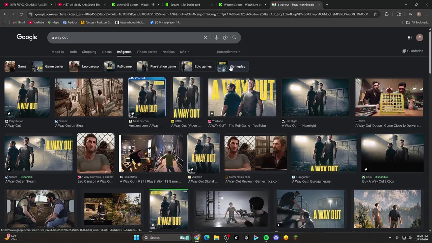Open TikTok from the taskbar

point(236,238)
